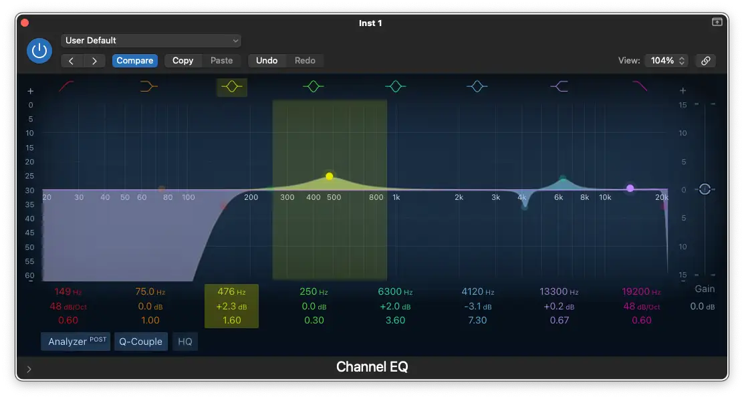The image size is (744, 399).
Task: Click the master Gain slider handle
Action: point(705,190)
